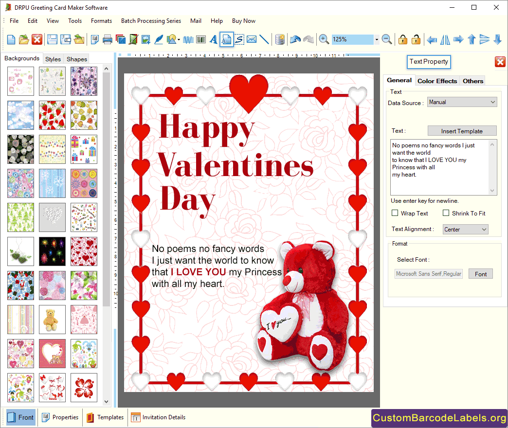Click the left arrow align icon
Image resolution: width=508 pixels, height=428 pixels.
click(x=432, y=40)
